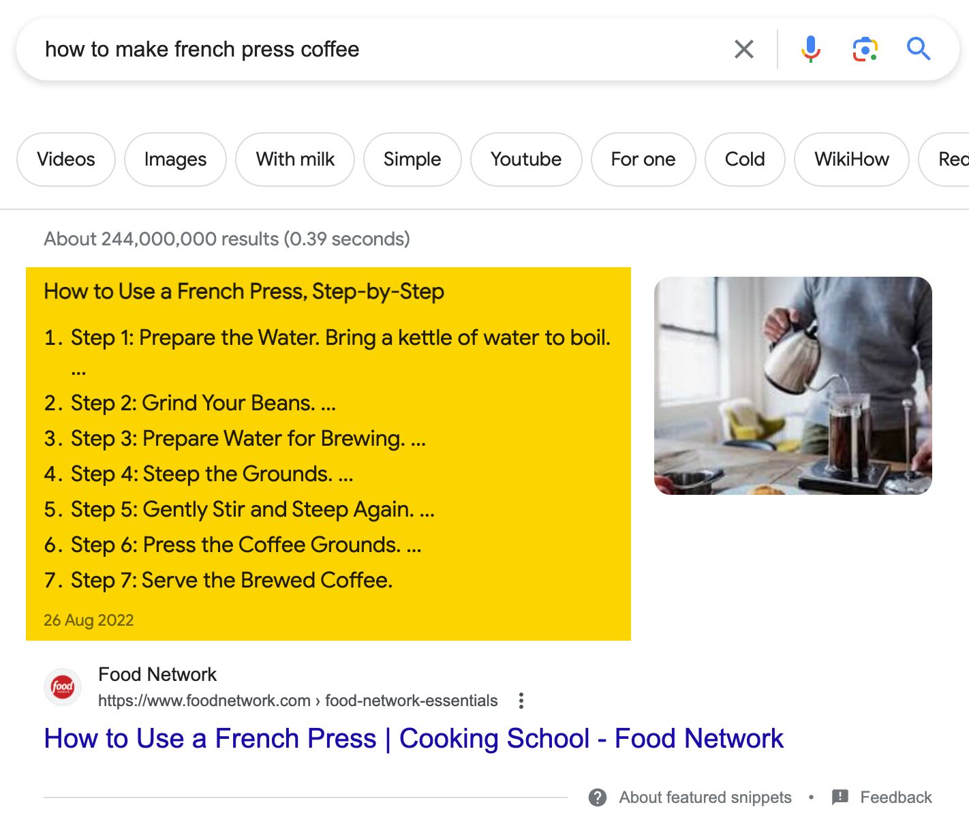Choose the Youtube search refinement
Image resolution: width=969 pixels, height=822 pixels.
tap(525, 159)
